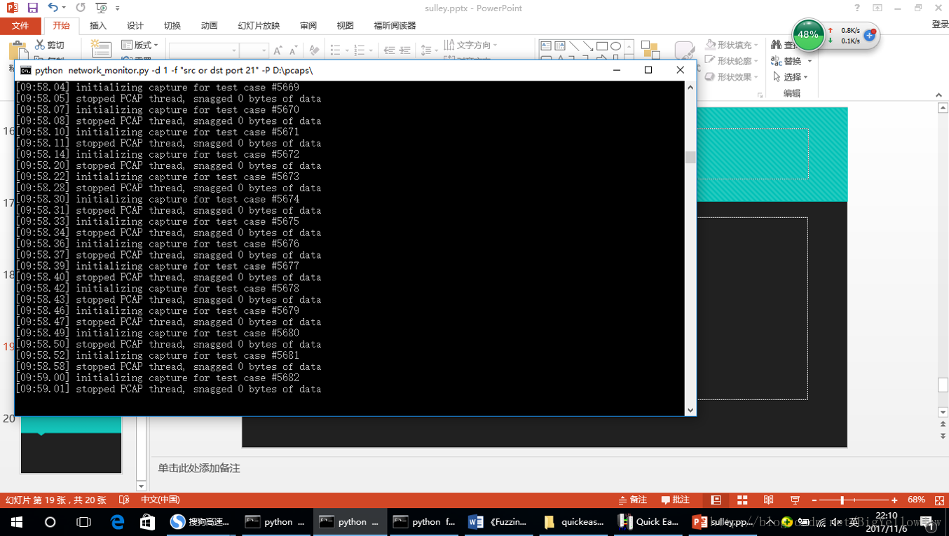Click the zoom in plus button
The image size is (949, 536).
click(x=895, y=500)
